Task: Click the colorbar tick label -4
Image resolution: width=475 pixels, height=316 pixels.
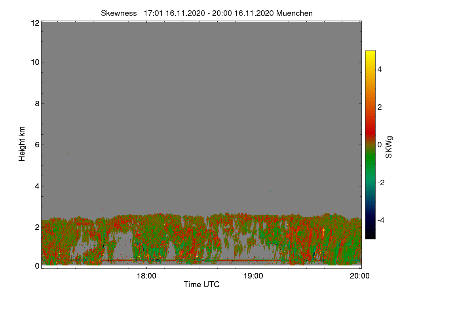Action: tap(381, 220)
